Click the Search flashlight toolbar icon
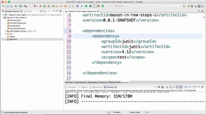 coord(61,6)
